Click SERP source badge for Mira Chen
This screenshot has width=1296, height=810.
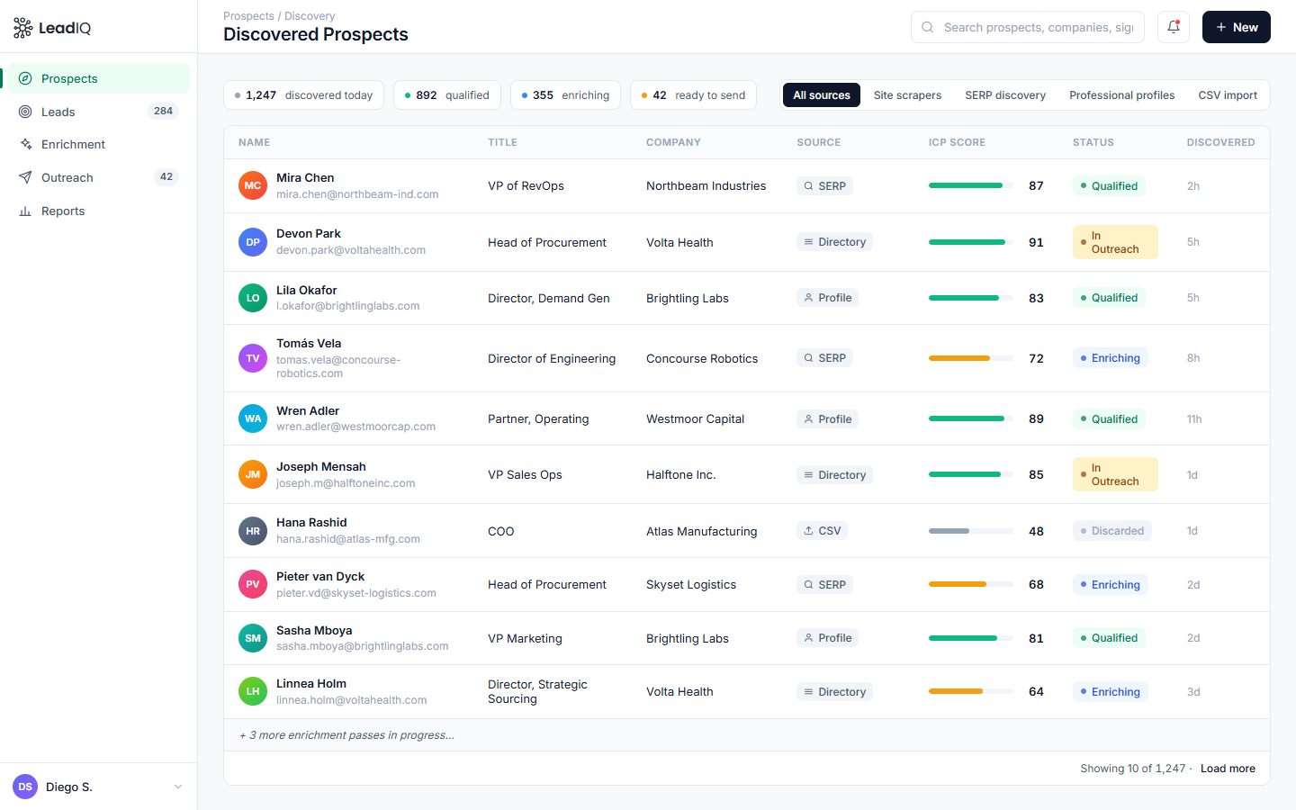coord(824,186)
